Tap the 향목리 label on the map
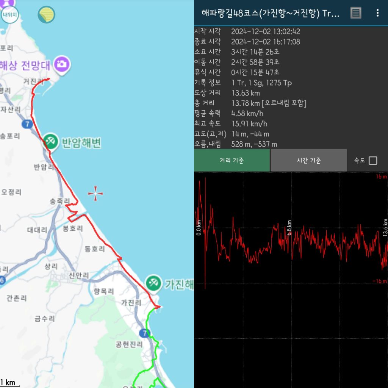Viewport: 388px width, 388px height. (x=104, y=291)
